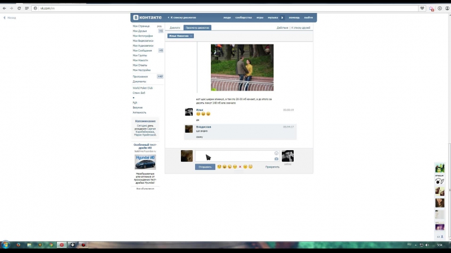Click the volume icon in system tray
Image resolution: width=451 pixels, height=253 pixels.
pos(427,245)
